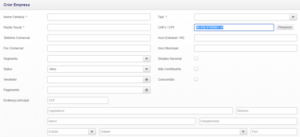This screenshot has height=137, width=300.
Task: Enable the Não Contribuinte checkbox
Action: click(196, 69)
